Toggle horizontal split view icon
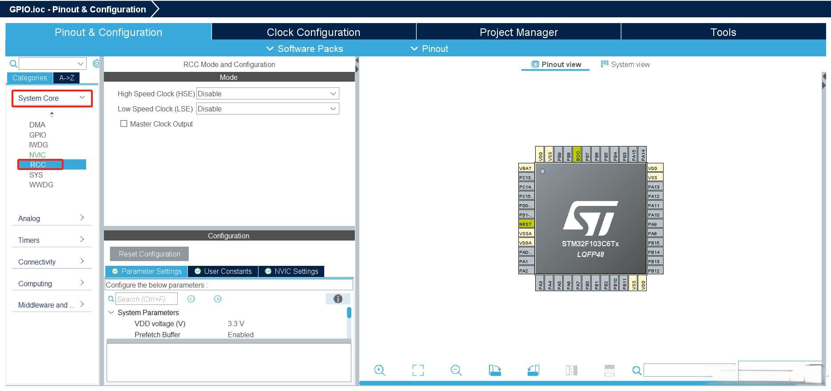Viewport: 831px width, 391px height. (x=610, y=370)
